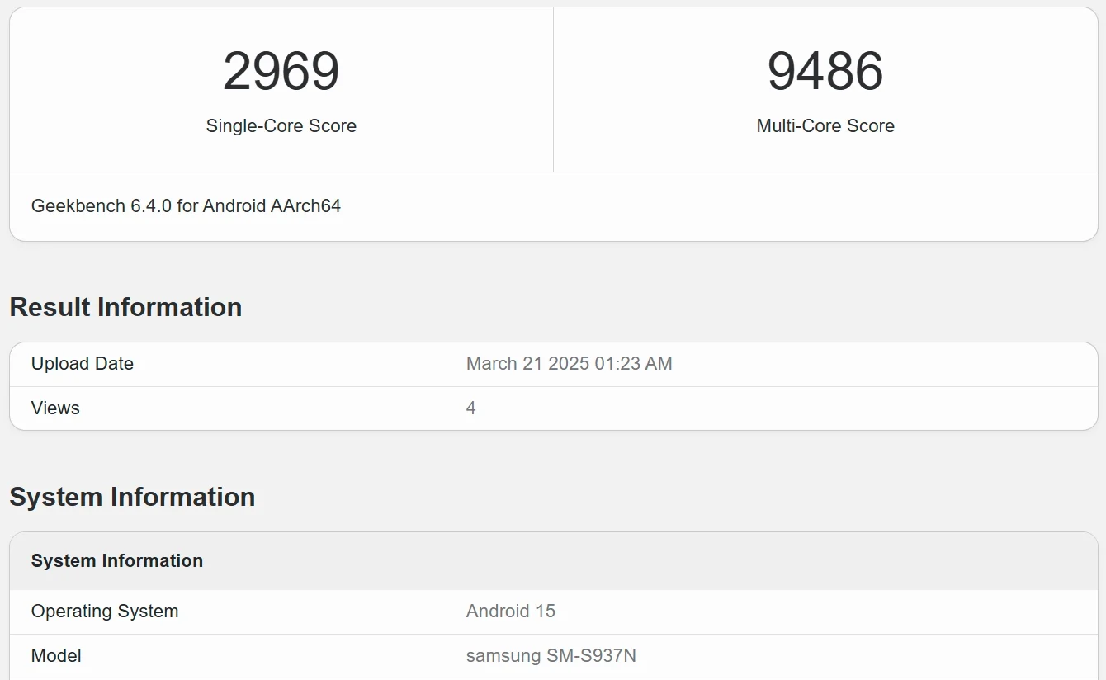Click the views count value 4
Image resolution: width=1106 pixels, height=680 pixels.
point(470,408)
